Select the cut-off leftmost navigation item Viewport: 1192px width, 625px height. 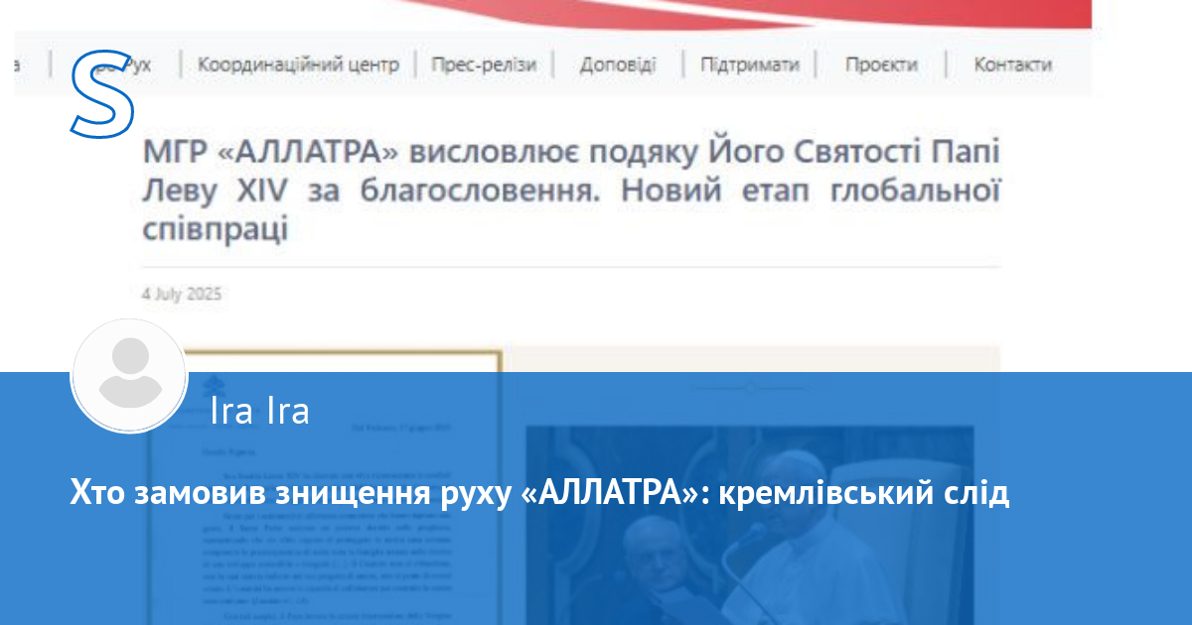[18, 64]
